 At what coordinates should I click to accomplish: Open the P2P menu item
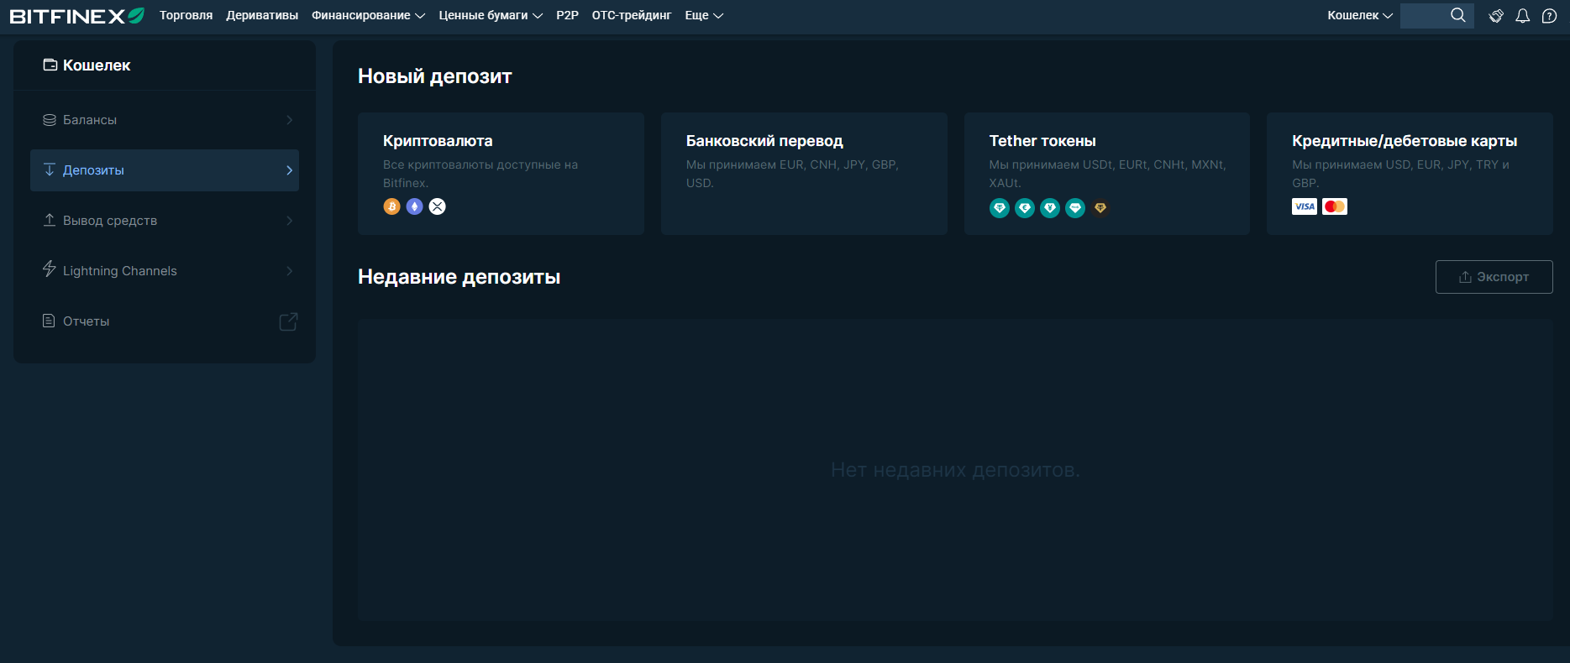567,15
